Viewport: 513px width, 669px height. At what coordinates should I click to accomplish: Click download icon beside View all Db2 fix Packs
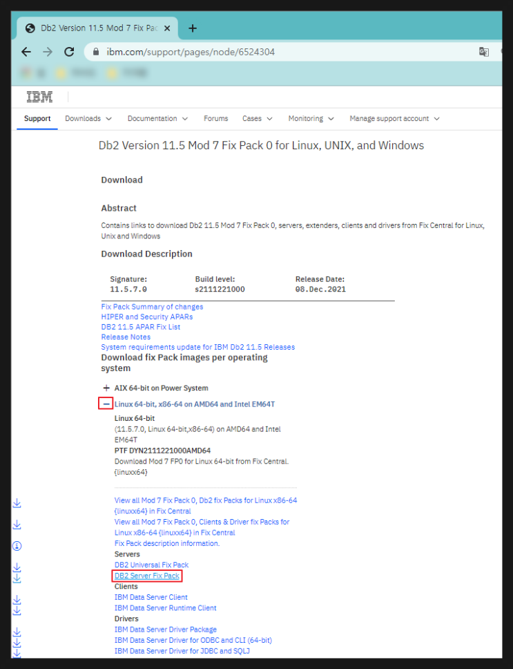[x=17, y=503]
